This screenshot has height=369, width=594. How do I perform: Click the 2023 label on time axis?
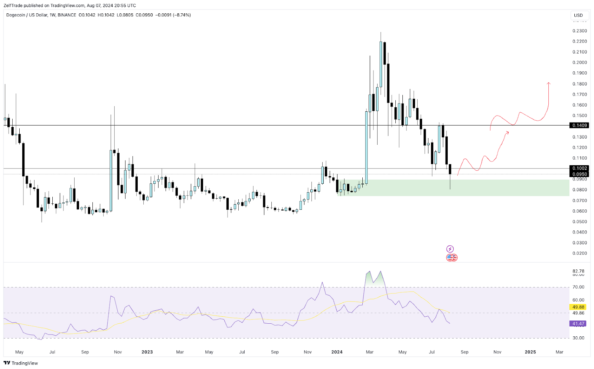tap(147, 352)
